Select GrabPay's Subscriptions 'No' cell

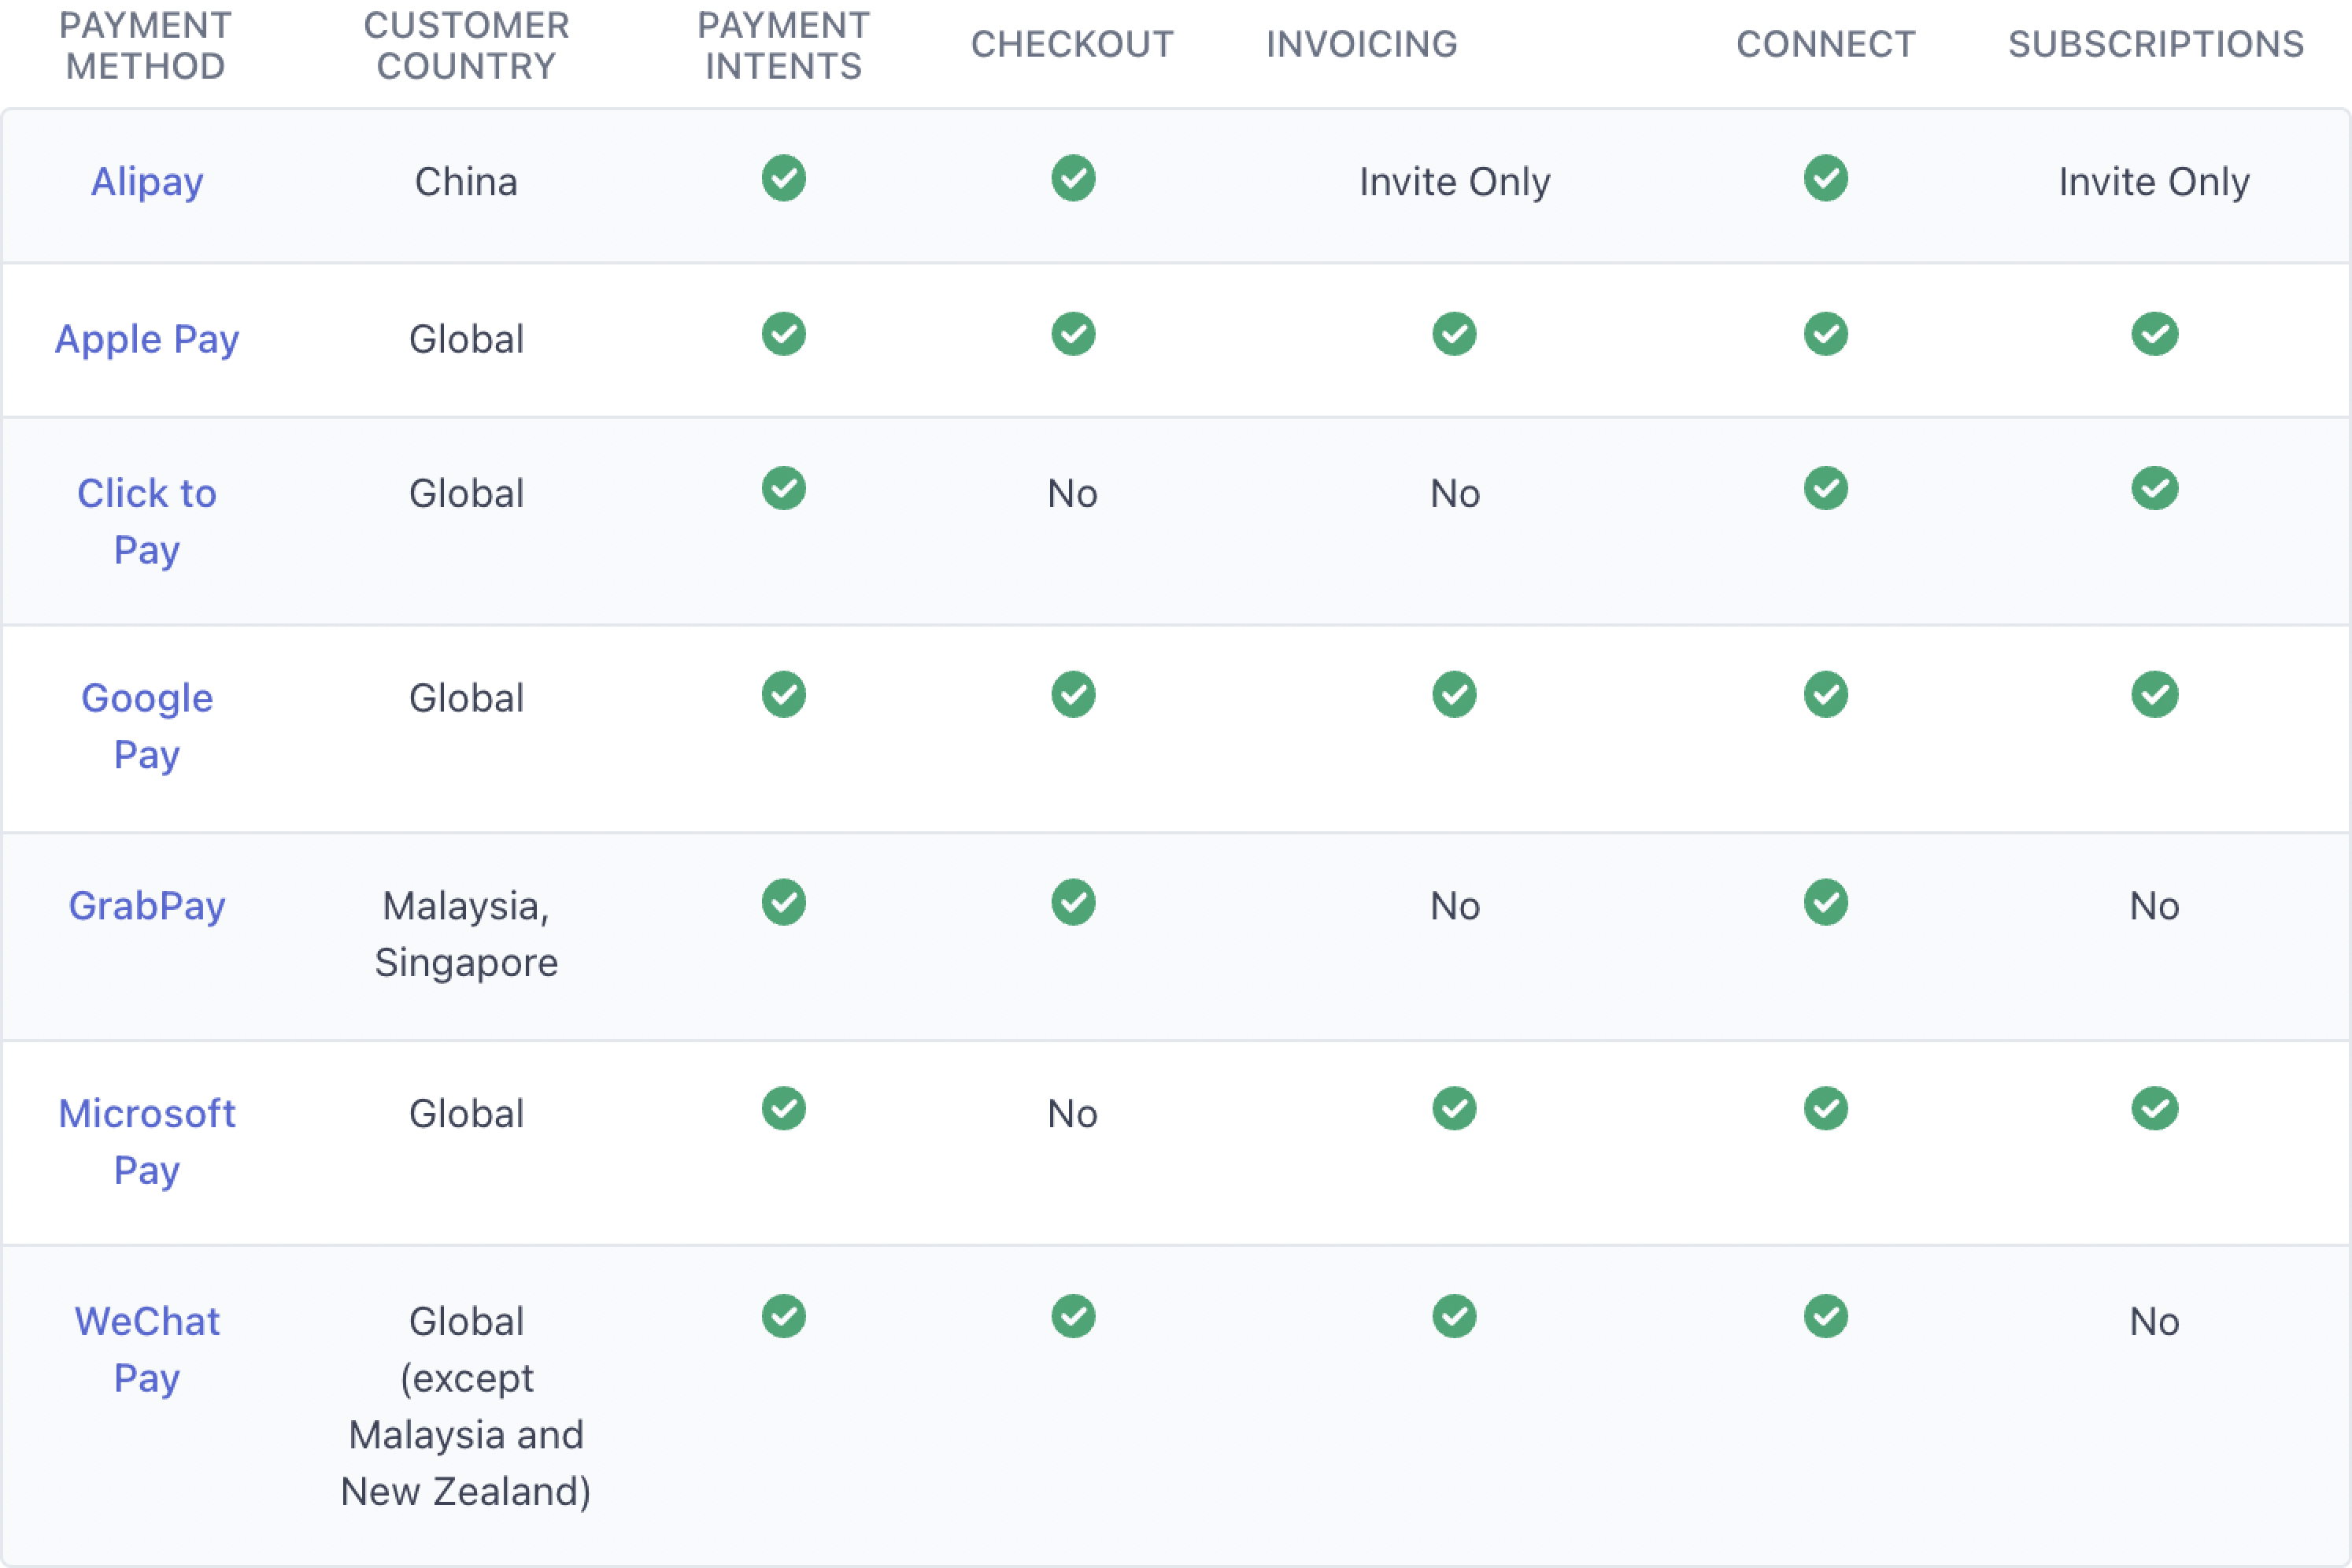(x=2155, y=906)
